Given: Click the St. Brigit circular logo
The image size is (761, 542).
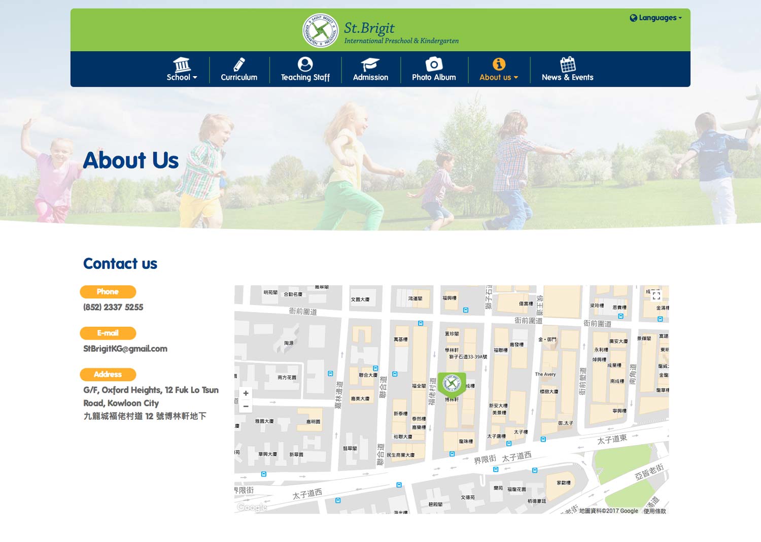Looking at the screenshot, I should pos(320,30).
